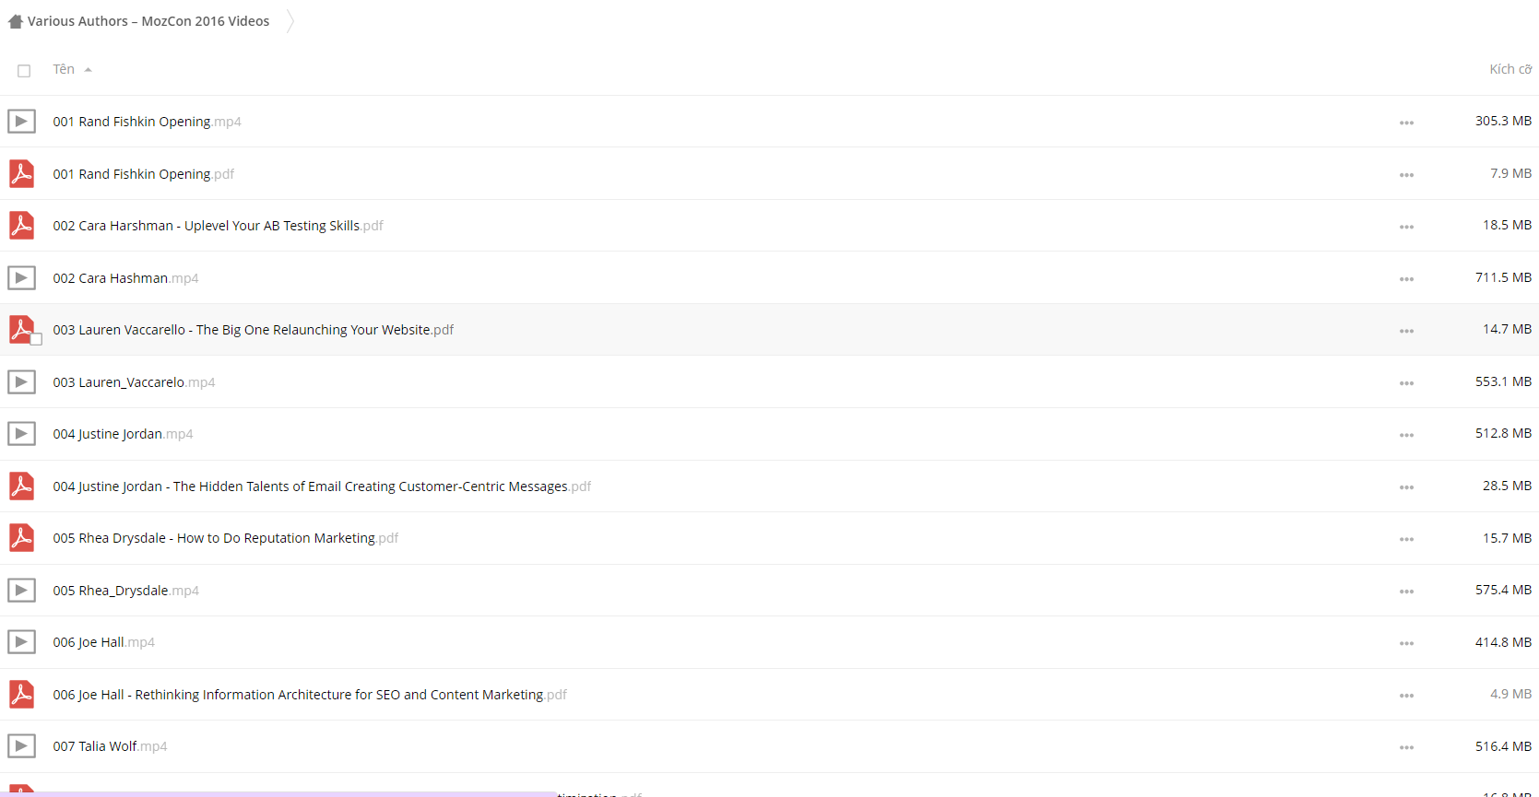1539x797 pixels.
Task: Show more options for 005 Rhea Drysdale PDF
Action: (1406, 539)
